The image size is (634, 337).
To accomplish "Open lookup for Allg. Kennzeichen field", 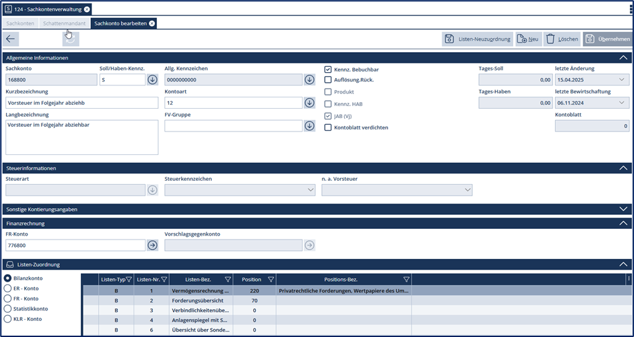I will coord(309,80).
